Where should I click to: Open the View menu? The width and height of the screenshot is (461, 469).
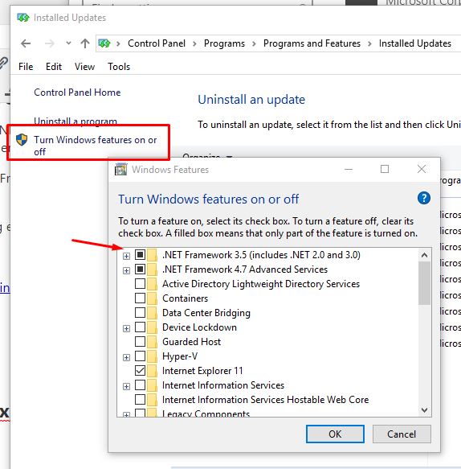point(85,67)
